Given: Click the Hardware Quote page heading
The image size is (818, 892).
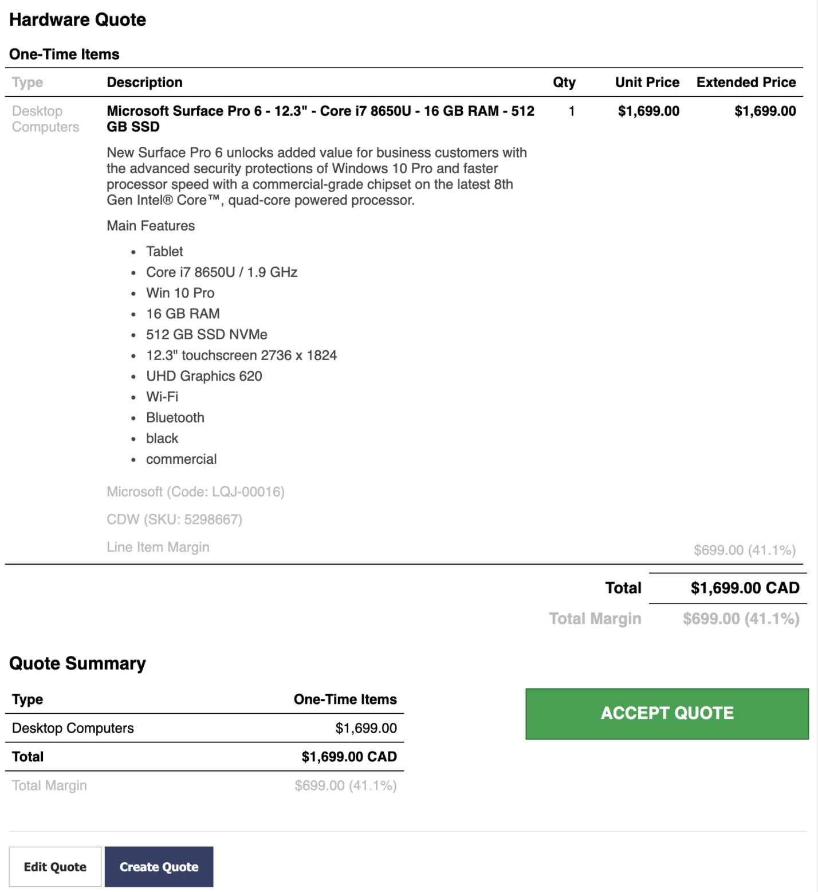Looking at the screenshot, I should click(77, 19).
